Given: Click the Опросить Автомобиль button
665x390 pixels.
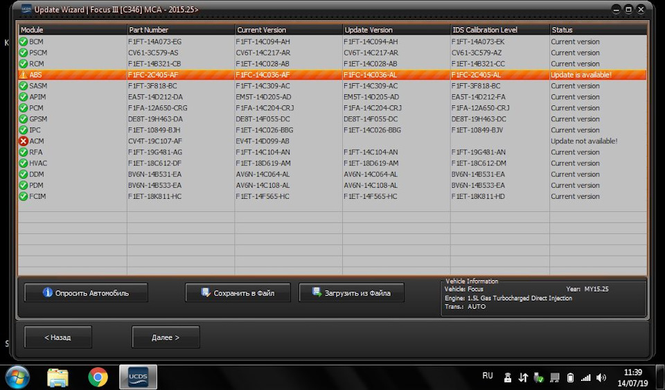Looking at the screenshot, I should click(86, 293).
